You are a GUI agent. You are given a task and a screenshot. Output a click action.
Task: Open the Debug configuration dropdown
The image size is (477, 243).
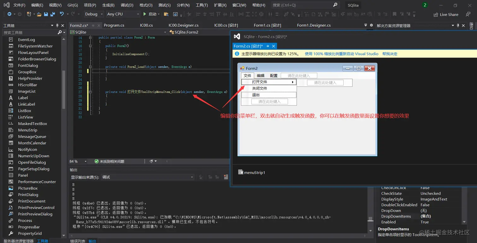(x=94, y=14)
